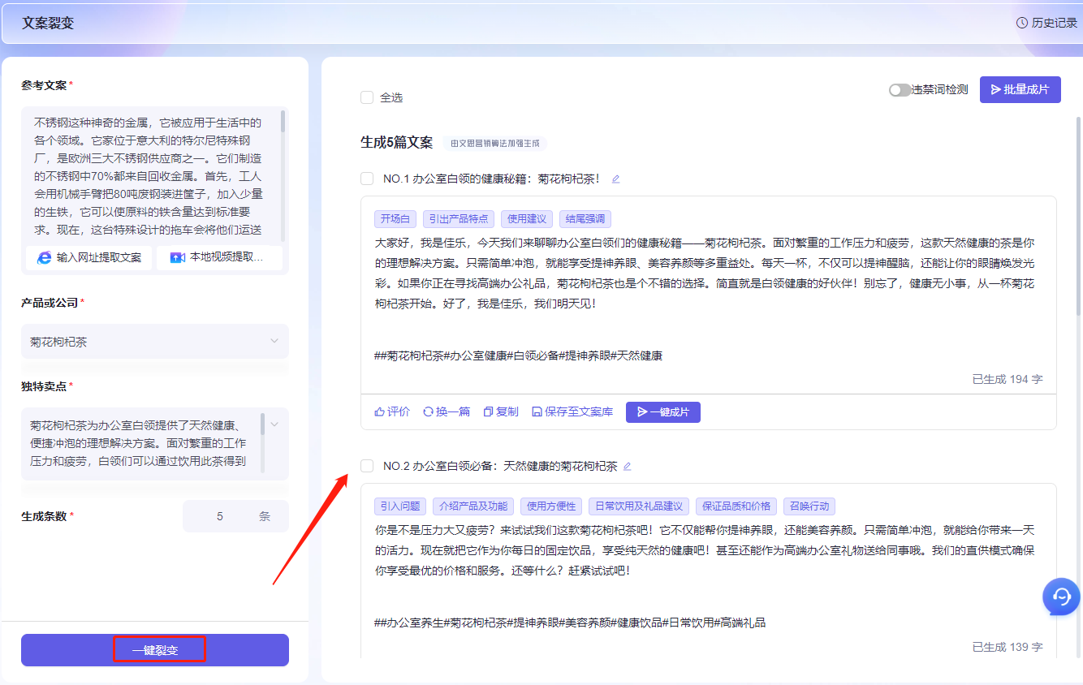Click the 文案裂变 page title

(48, 23)
